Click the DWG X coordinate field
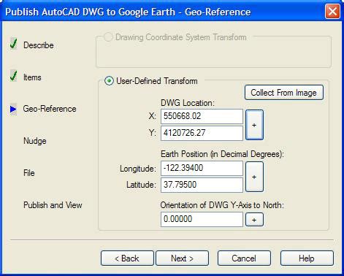The image size is (344, 276). click(202, 116)
